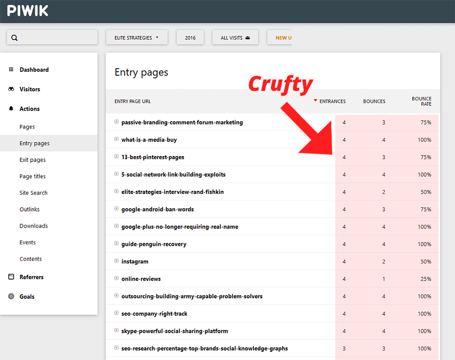Sort by Bounce Rate column header
Screen dimensions: 455x360
[x=422, y=101]
